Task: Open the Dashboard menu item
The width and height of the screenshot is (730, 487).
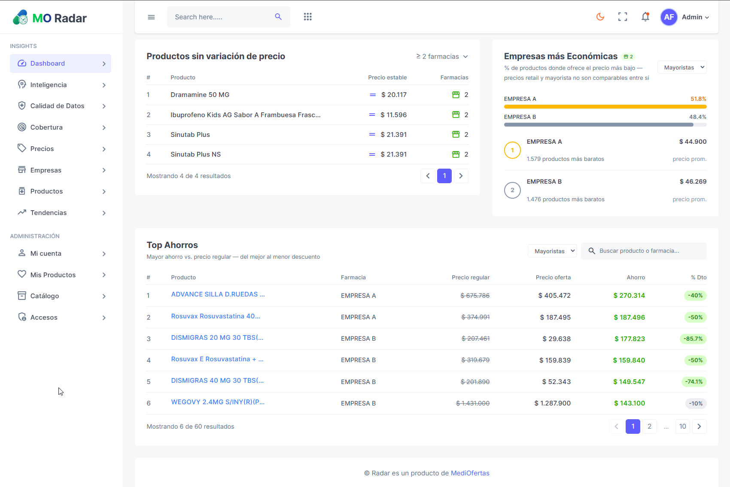Action: pyautogui.click(x=61, y=64)
